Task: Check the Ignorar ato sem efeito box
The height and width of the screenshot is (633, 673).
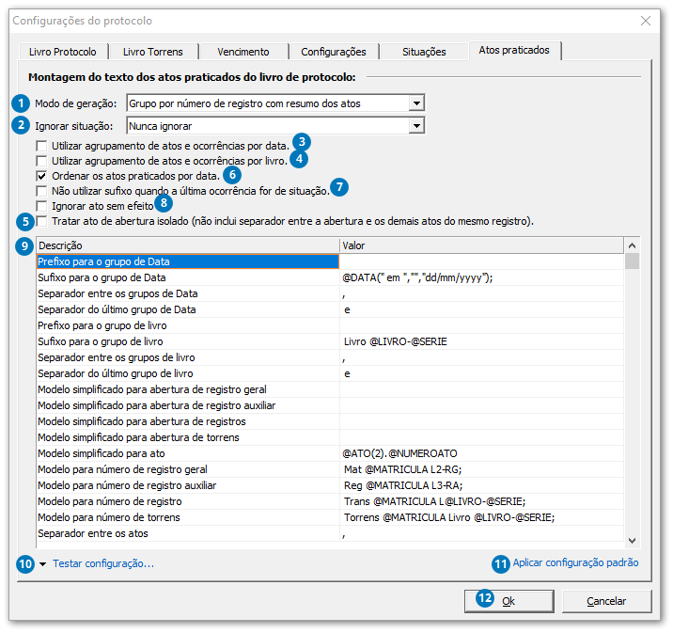Action: tap(41, 205)
